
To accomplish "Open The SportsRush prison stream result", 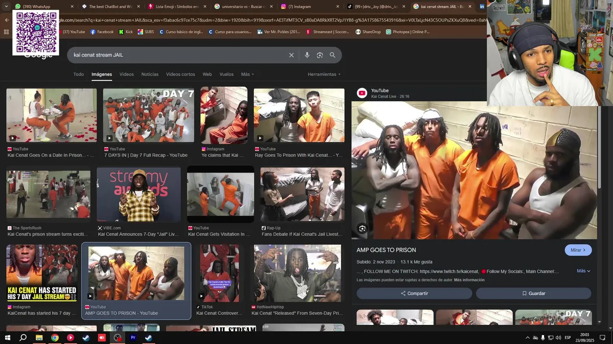I will click(x=48, y=194).
